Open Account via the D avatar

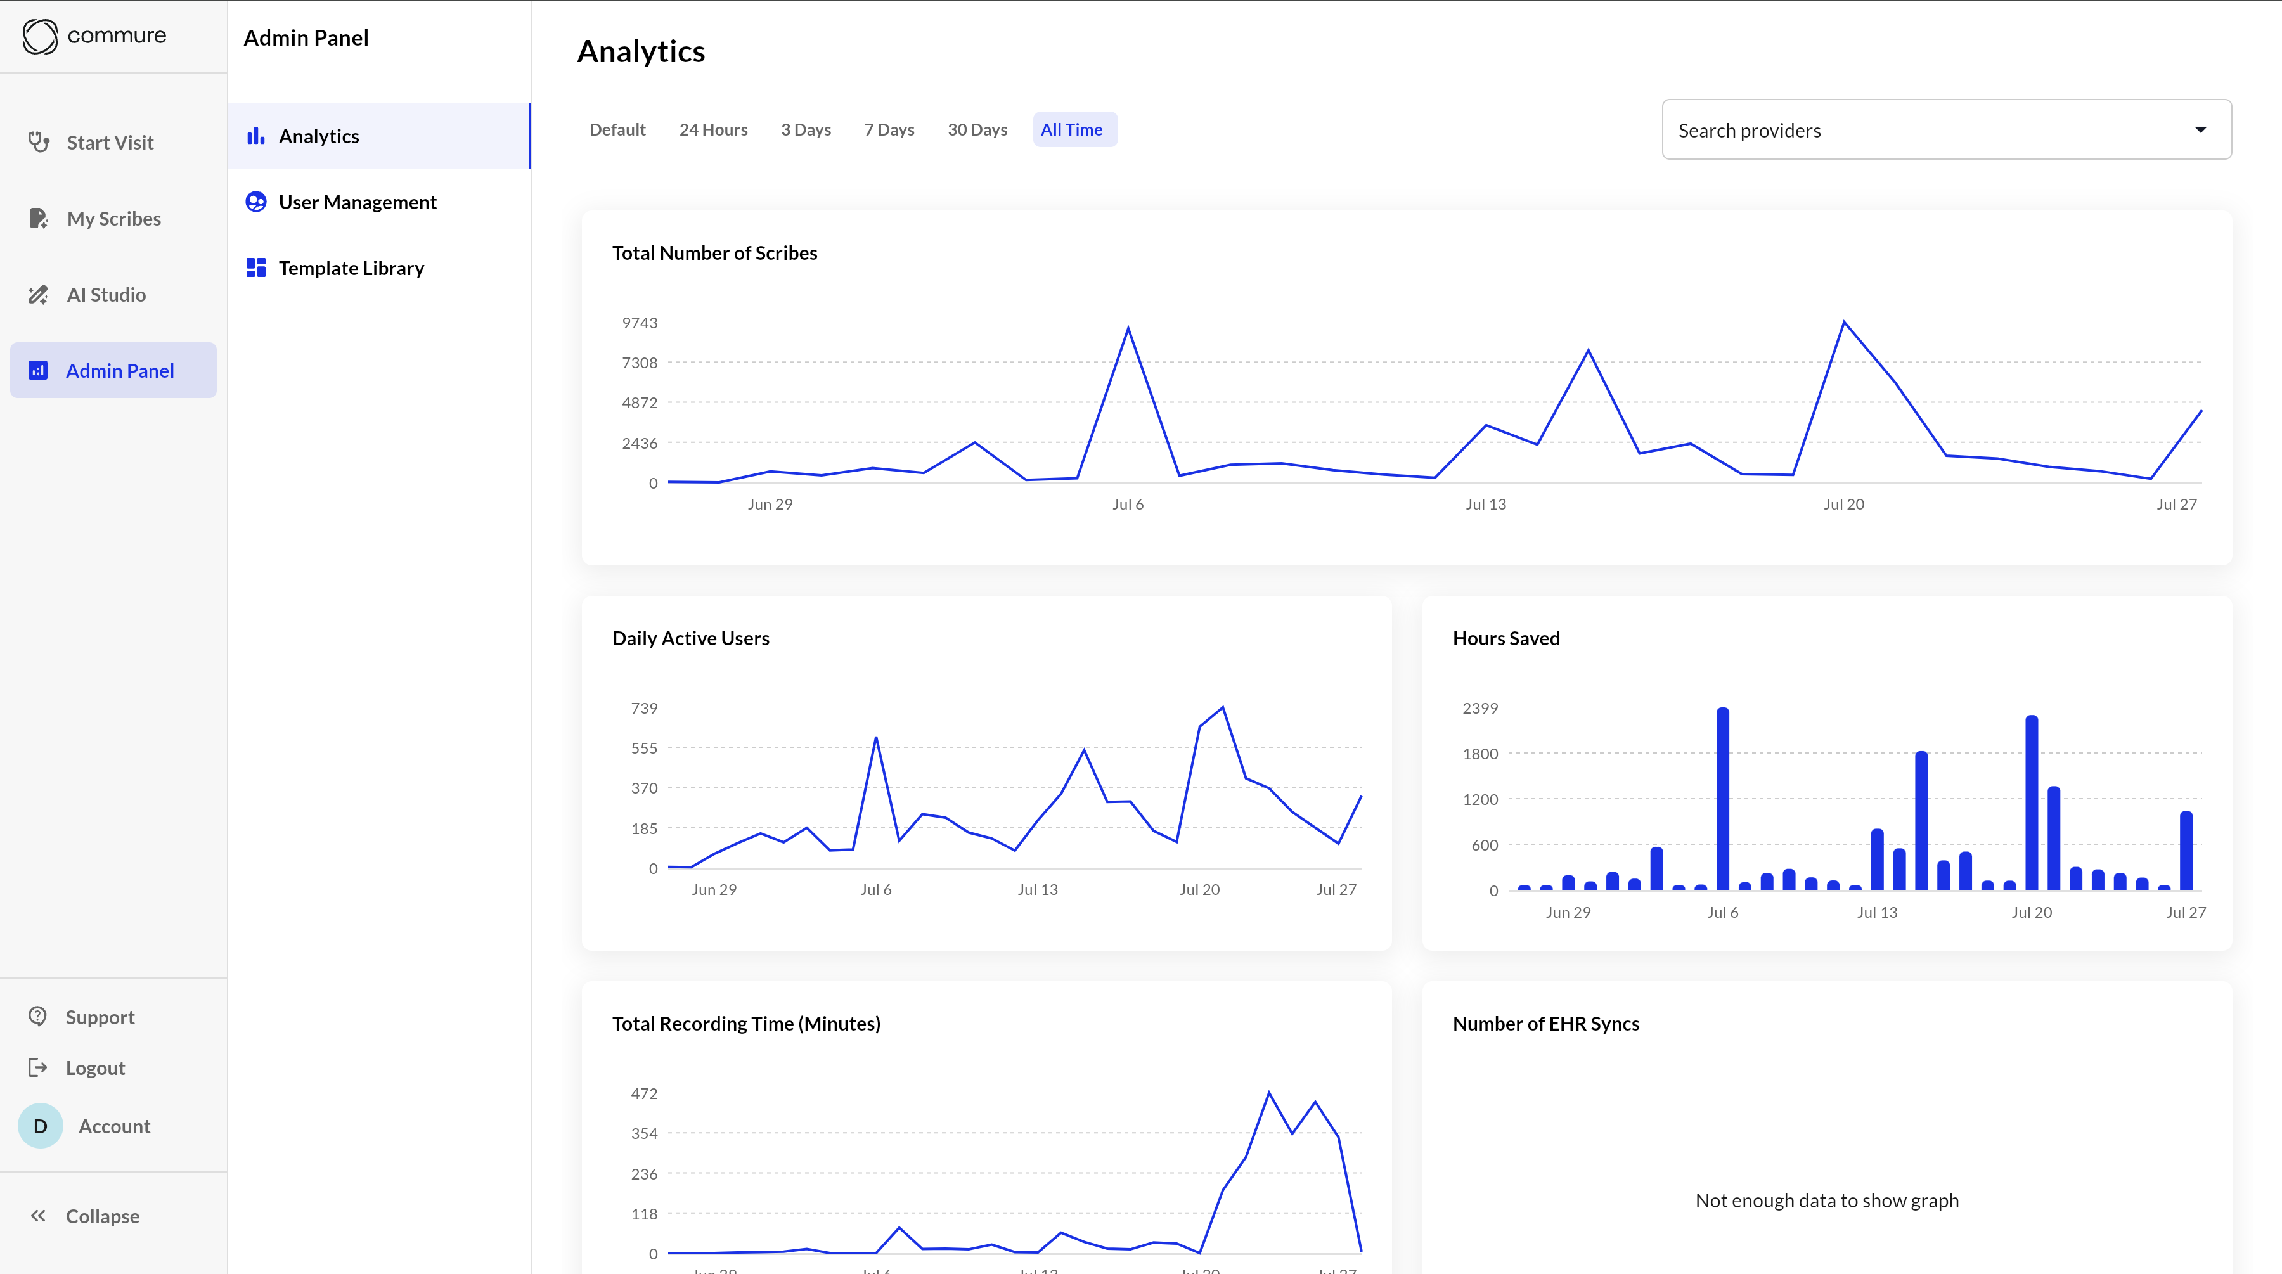tap(41, 1125)
